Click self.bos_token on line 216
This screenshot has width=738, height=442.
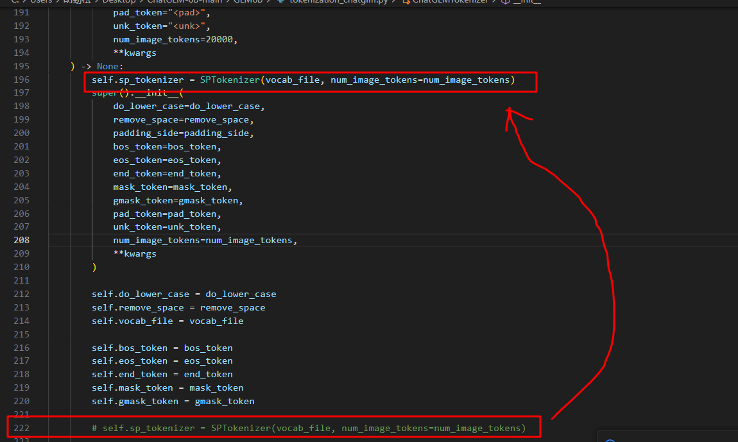pos(130,348)
